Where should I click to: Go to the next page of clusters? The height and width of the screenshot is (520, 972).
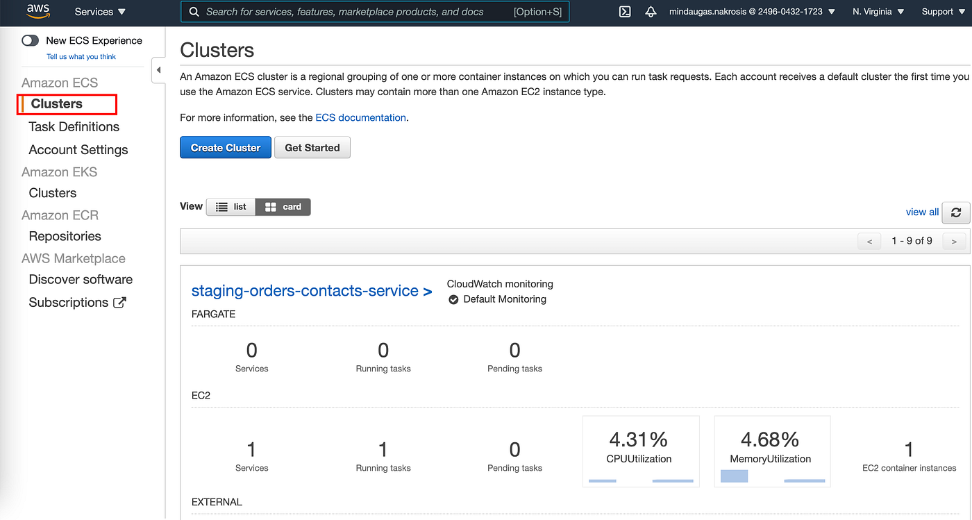click(954, 241)
